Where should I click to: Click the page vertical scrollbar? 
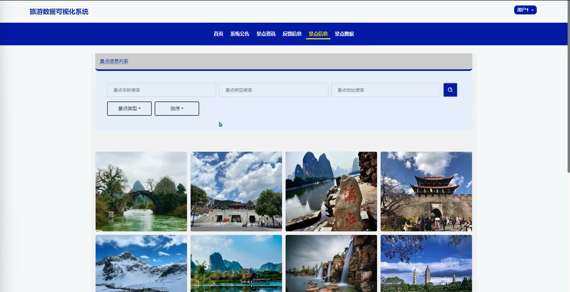[568, 87]
